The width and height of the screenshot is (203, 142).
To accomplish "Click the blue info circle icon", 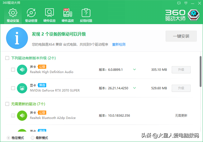I will point(17,38).
